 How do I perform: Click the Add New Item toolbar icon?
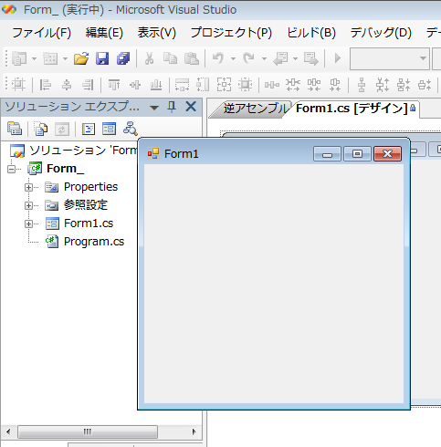(50, 58)
